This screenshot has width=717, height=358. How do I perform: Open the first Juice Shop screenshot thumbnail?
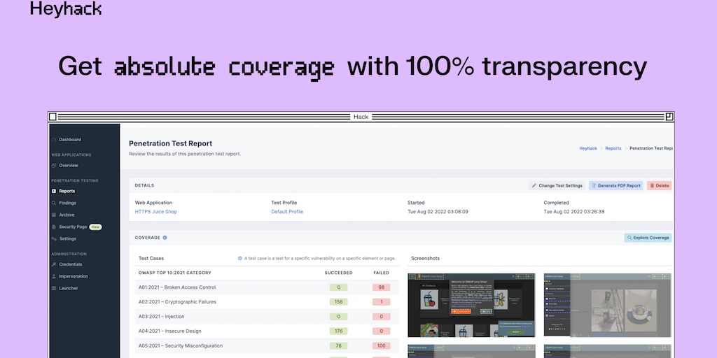pos(471,305)
